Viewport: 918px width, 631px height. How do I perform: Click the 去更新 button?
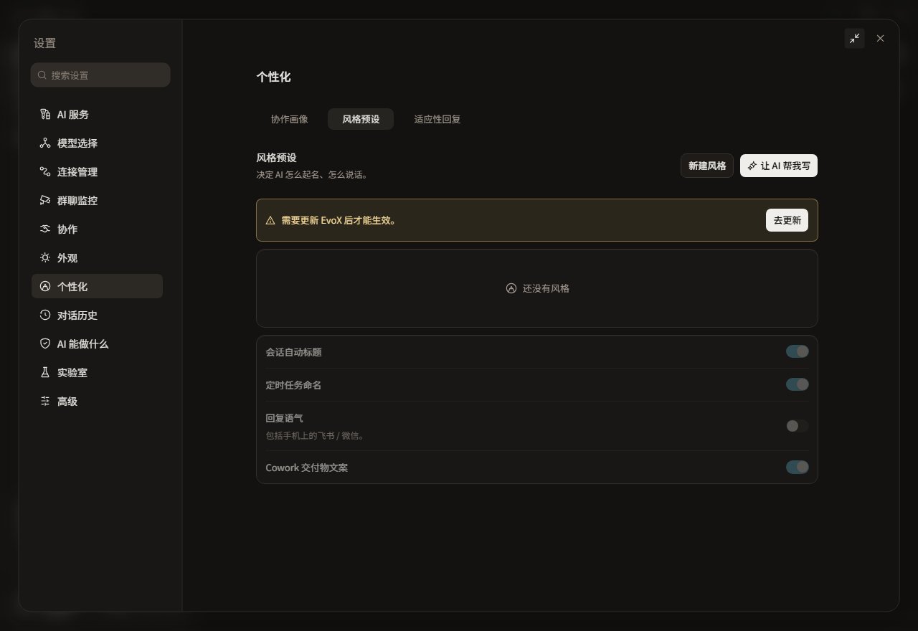787,220
